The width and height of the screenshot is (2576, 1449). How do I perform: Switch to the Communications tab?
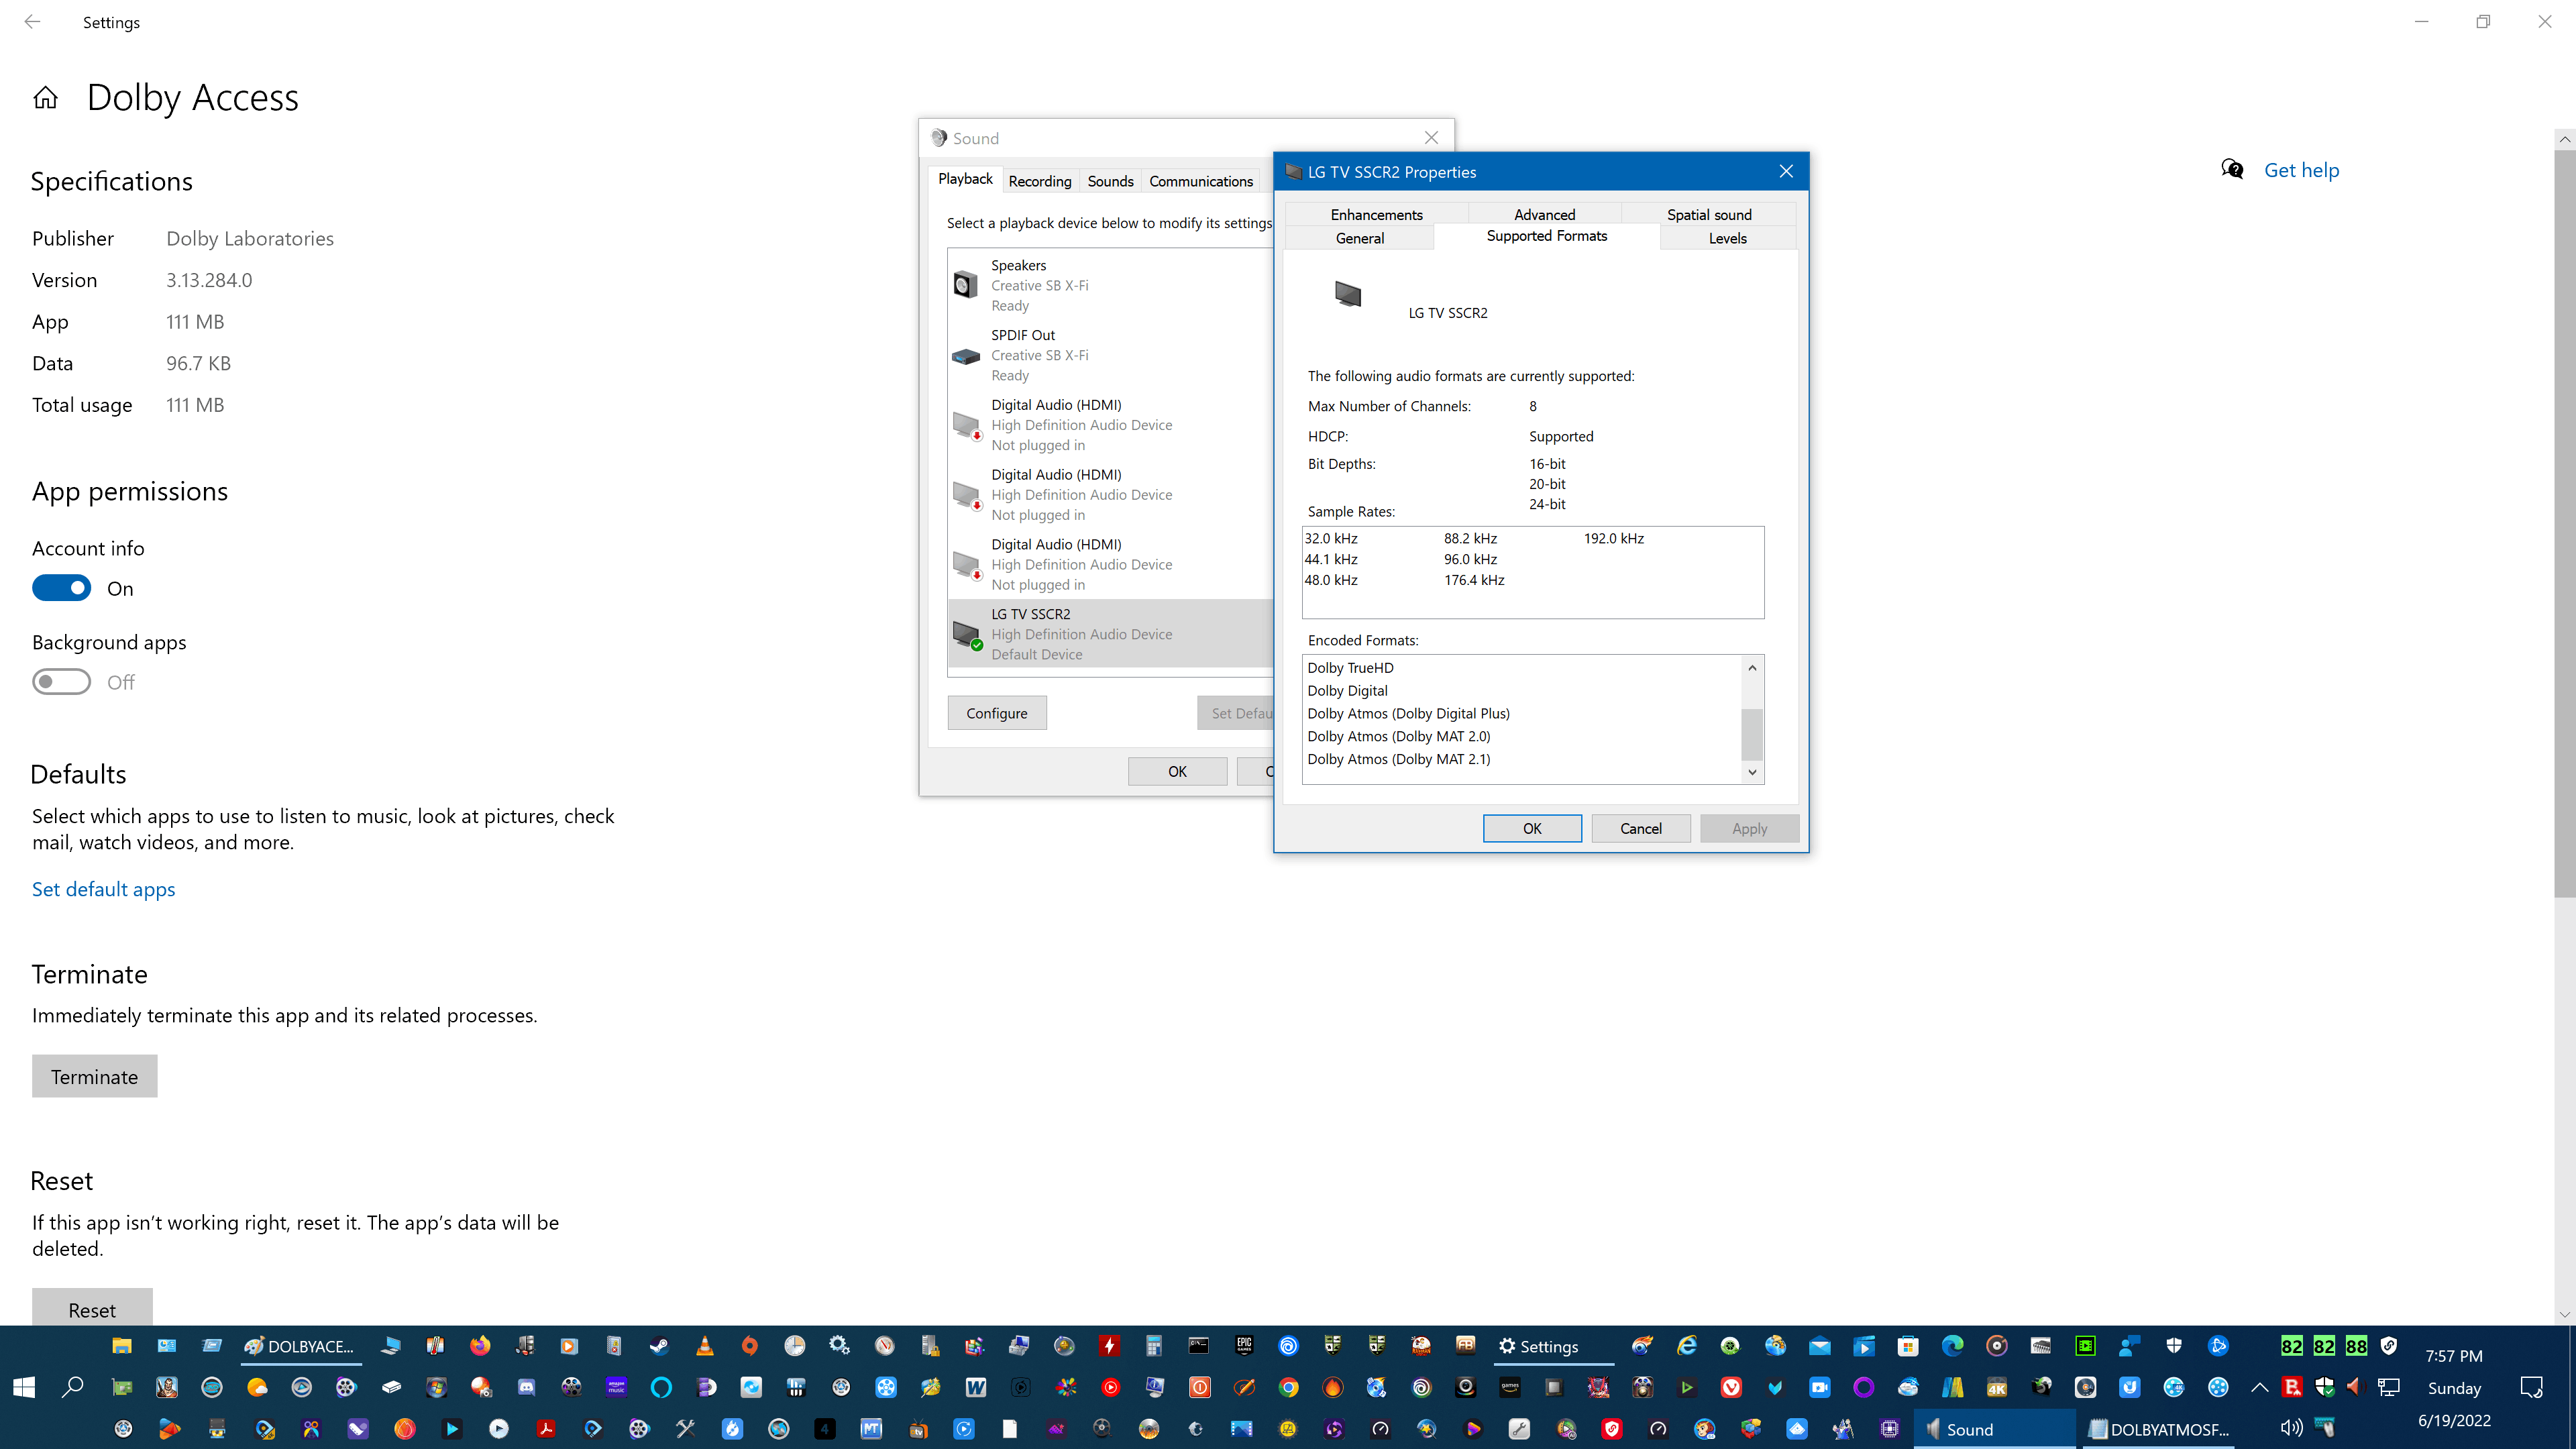(1201, 181)
